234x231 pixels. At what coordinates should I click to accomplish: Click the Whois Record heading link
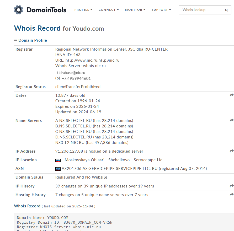(x=27, y=206)
